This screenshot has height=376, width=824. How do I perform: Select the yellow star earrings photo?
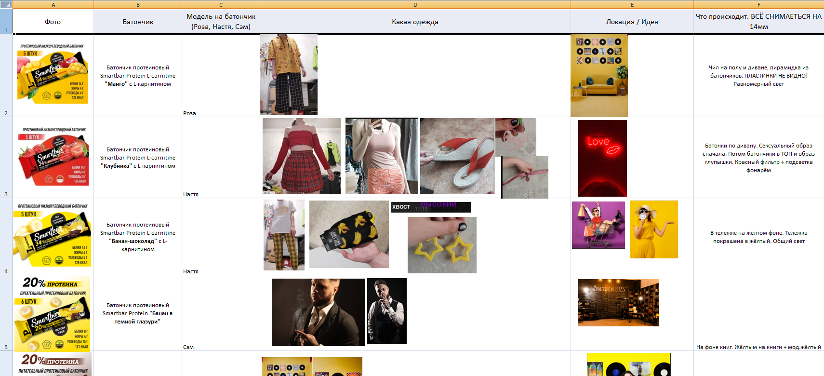click(x=442, y=245)
